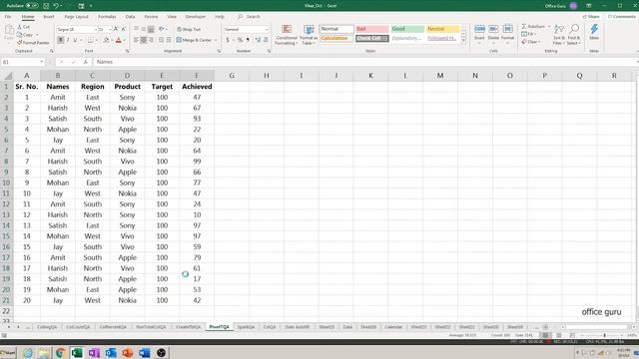Click AutoSum

coord(534,27)
